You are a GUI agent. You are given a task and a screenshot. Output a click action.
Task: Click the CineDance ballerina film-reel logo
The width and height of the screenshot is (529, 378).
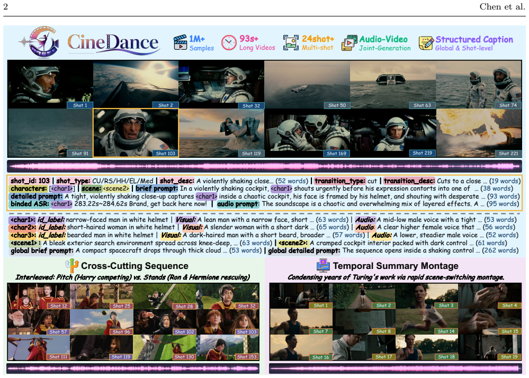(40, 42)
